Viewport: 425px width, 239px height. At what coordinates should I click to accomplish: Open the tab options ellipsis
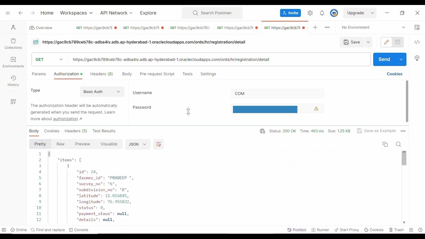click(327, 27)
